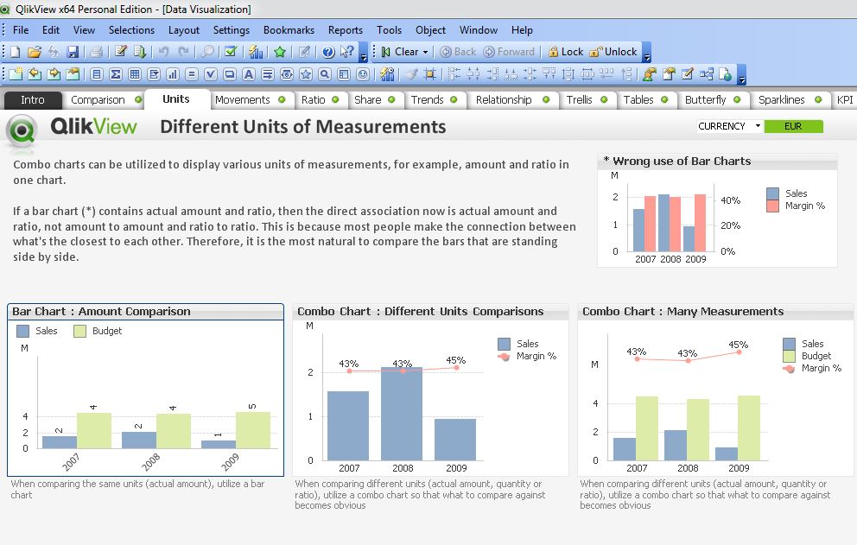
Task: Go to the Intro tab
Action: click(x=32, y=100)
